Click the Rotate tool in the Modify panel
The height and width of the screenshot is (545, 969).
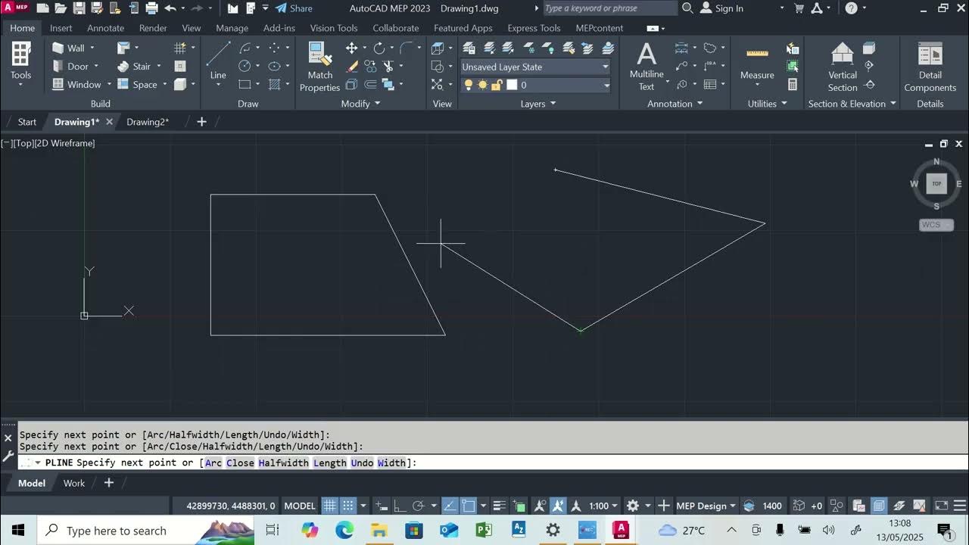(x=379, y=47)
